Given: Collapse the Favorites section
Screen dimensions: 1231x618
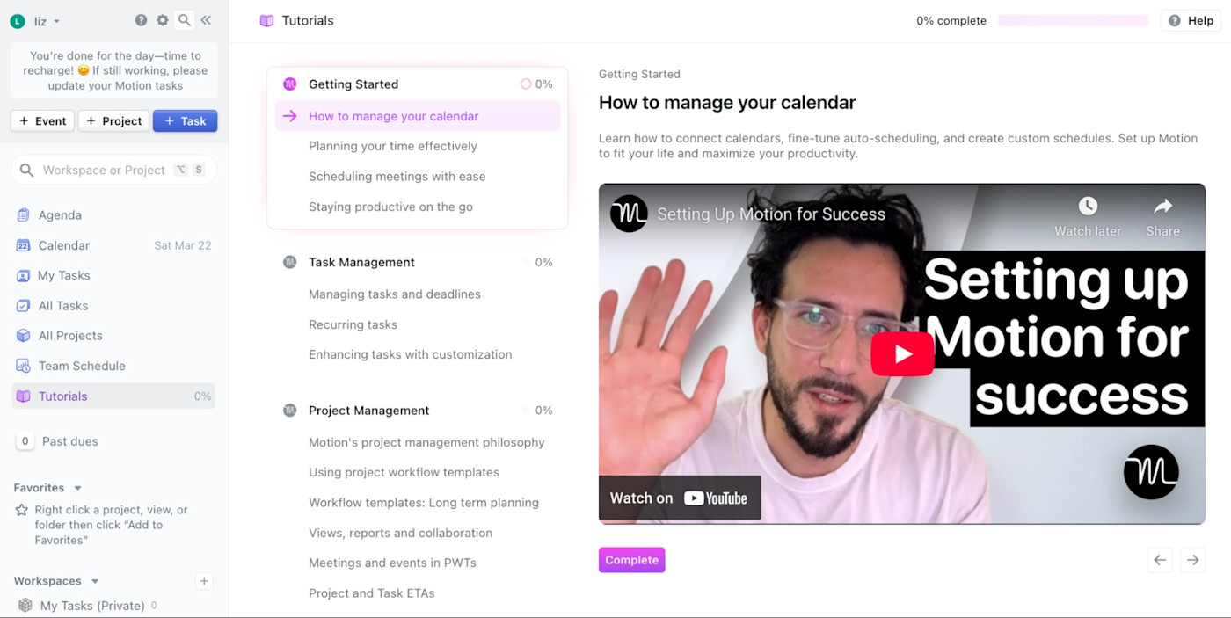Looking at the screenshot, I should click(x=77, y=488).
